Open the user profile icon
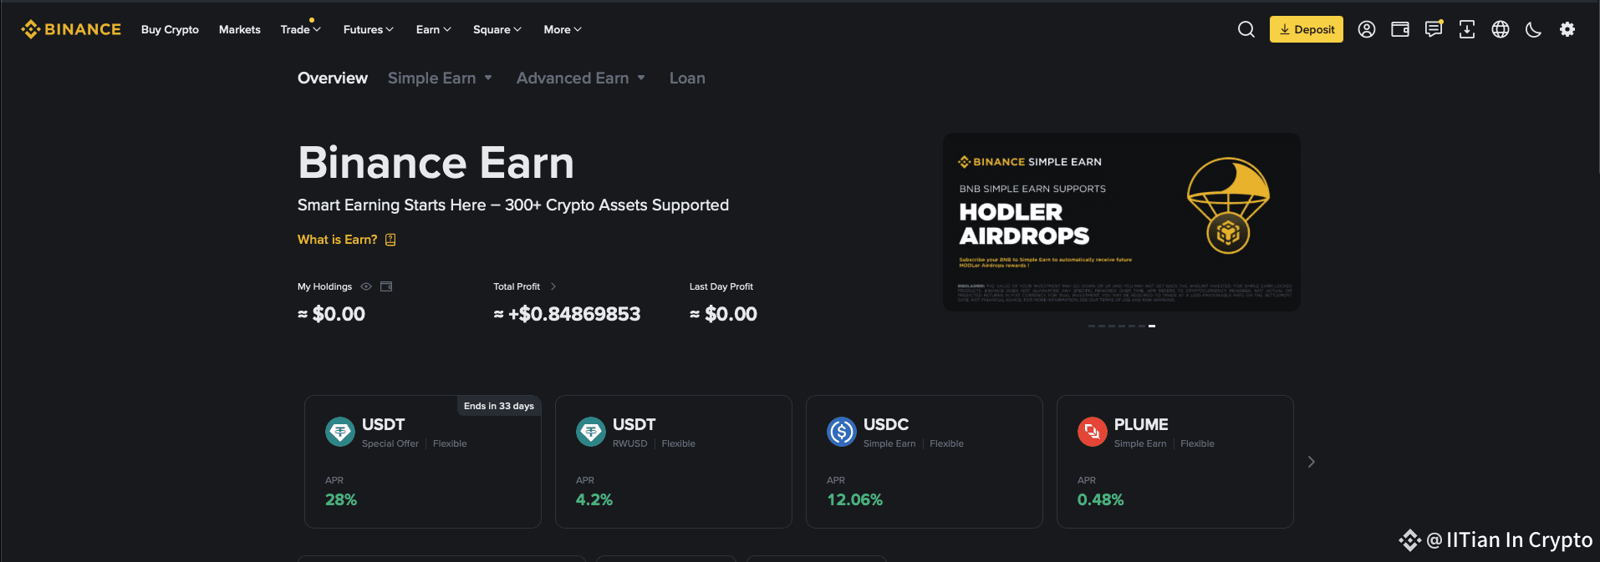This screenshot has height=562, width=1600. pyautogui.click(x=1366, y=29)
